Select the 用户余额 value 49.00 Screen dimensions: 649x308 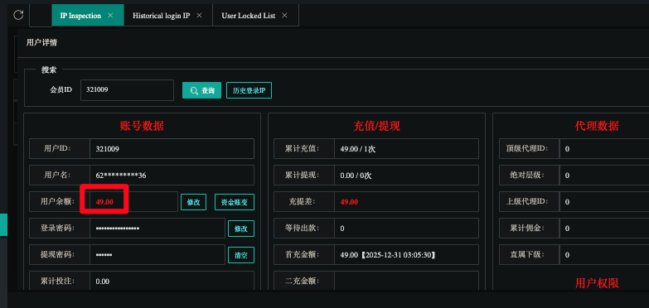(104, 202)
